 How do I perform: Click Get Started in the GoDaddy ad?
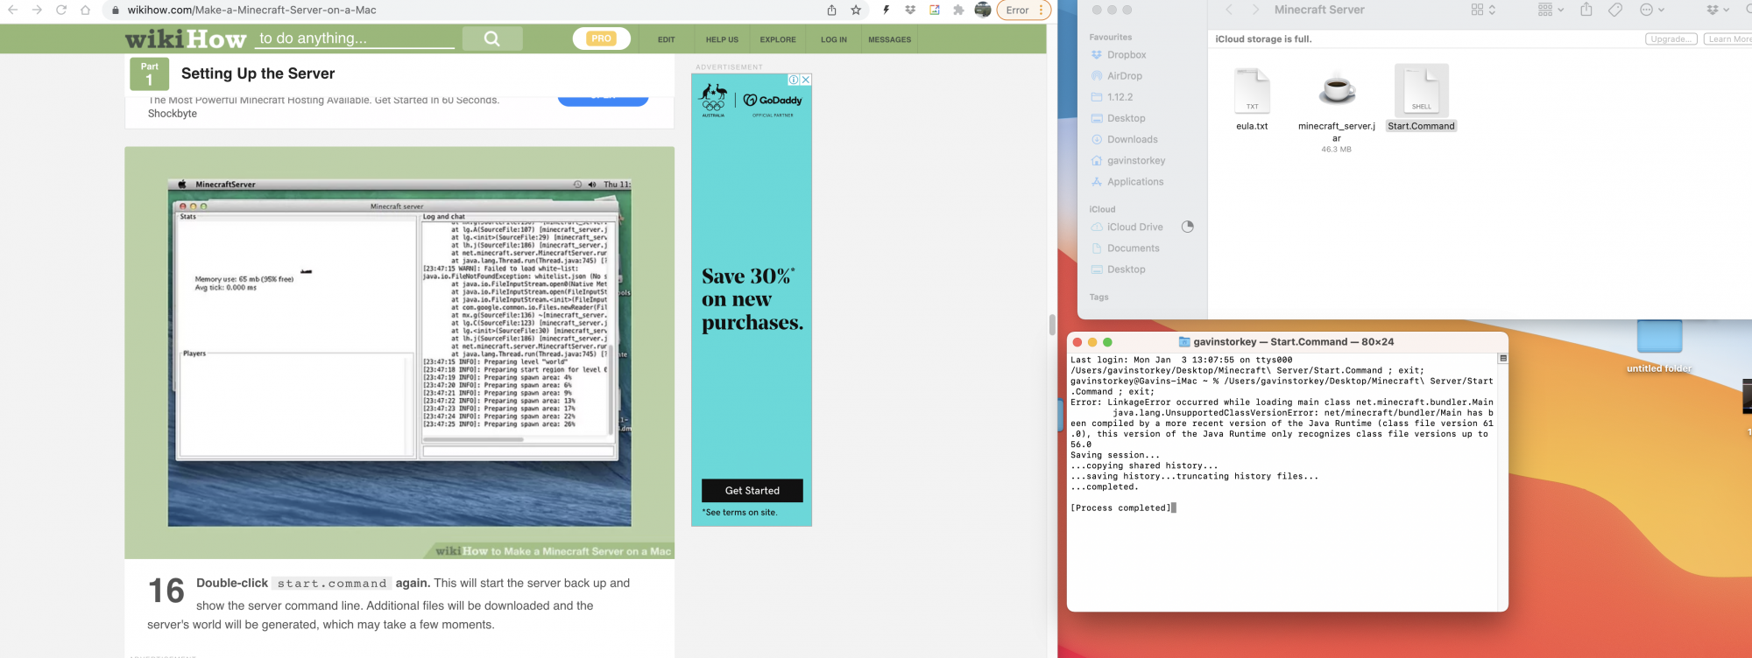752,490
